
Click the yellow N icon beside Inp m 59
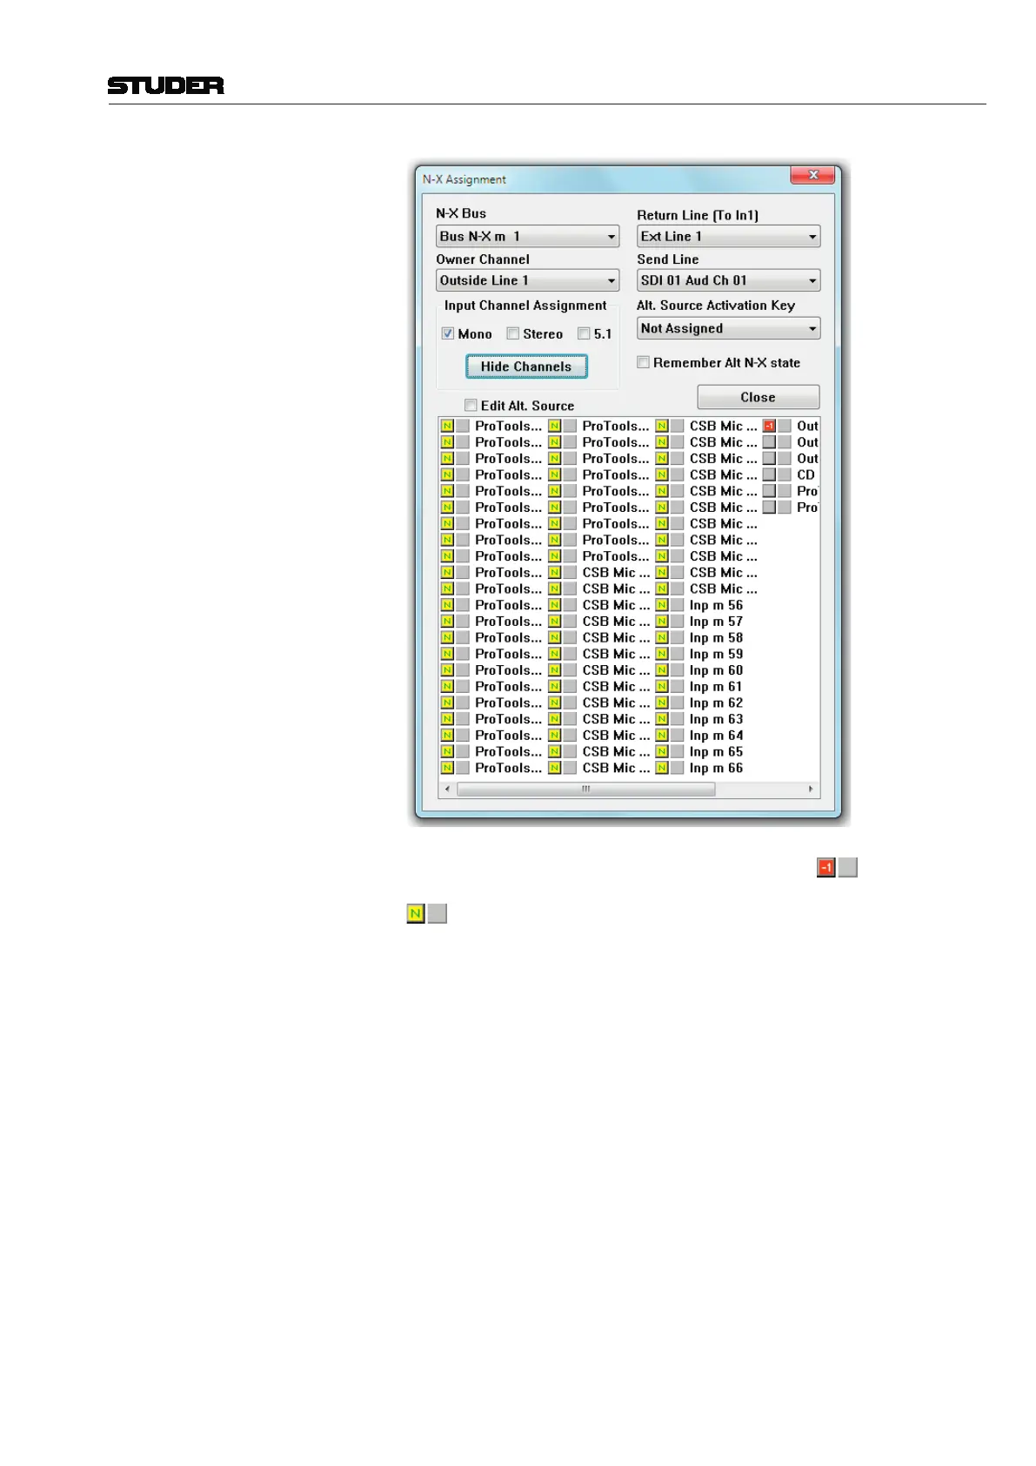(x=662, y=654)
